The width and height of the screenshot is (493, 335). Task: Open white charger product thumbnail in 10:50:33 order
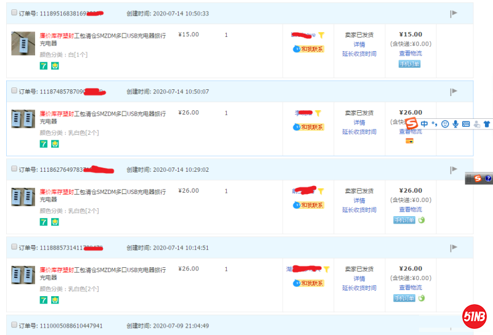pos(23,43)
